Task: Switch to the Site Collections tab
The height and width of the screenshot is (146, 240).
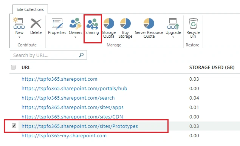Action: click(x=30, y=9)
